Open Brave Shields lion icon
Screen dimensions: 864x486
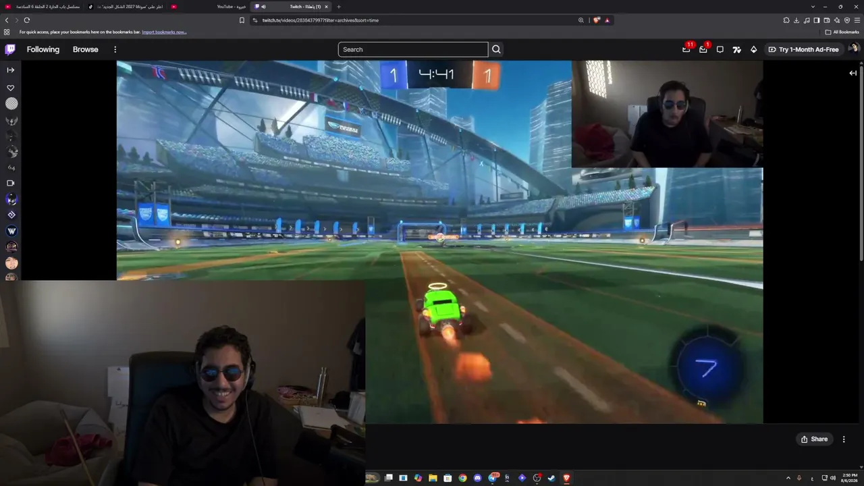tap(597, 20)
